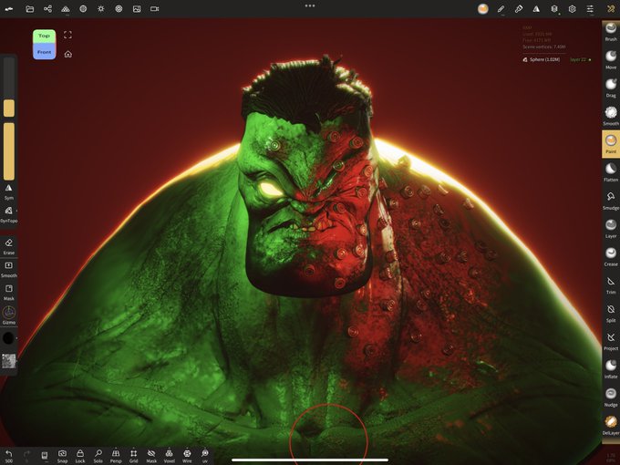Open the Scene hierarchy menu

pos(47,9)
